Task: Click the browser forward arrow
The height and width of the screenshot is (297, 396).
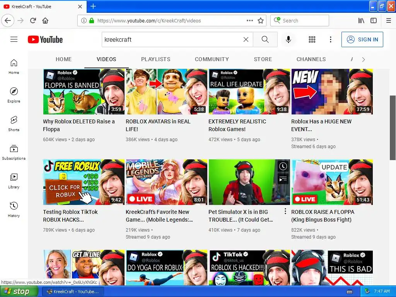Action: 21,20
